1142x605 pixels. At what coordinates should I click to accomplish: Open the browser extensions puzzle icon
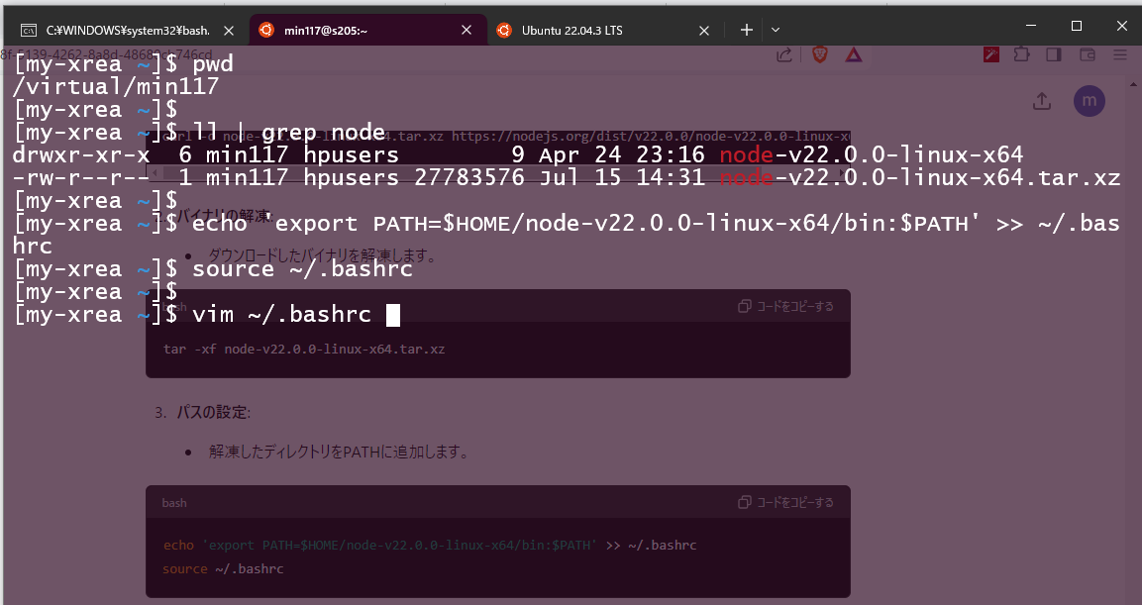(1022, 56)
